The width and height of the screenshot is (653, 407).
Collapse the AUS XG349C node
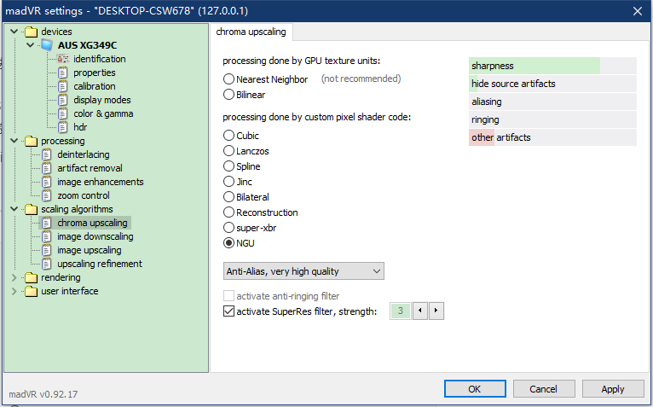[31, 45]
